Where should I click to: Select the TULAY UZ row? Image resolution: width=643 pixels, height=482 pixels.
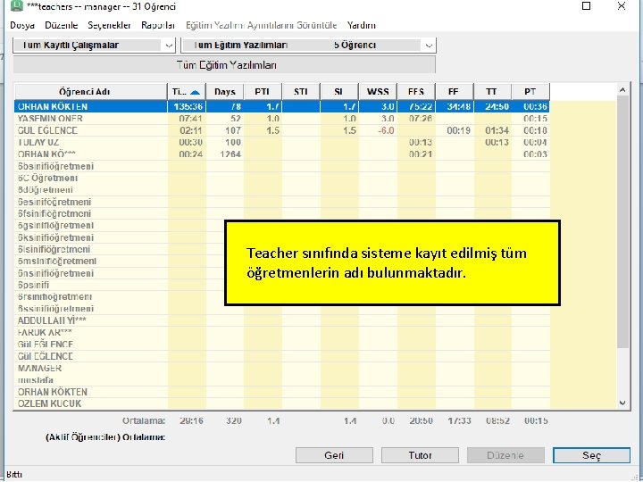pos(282,143)
